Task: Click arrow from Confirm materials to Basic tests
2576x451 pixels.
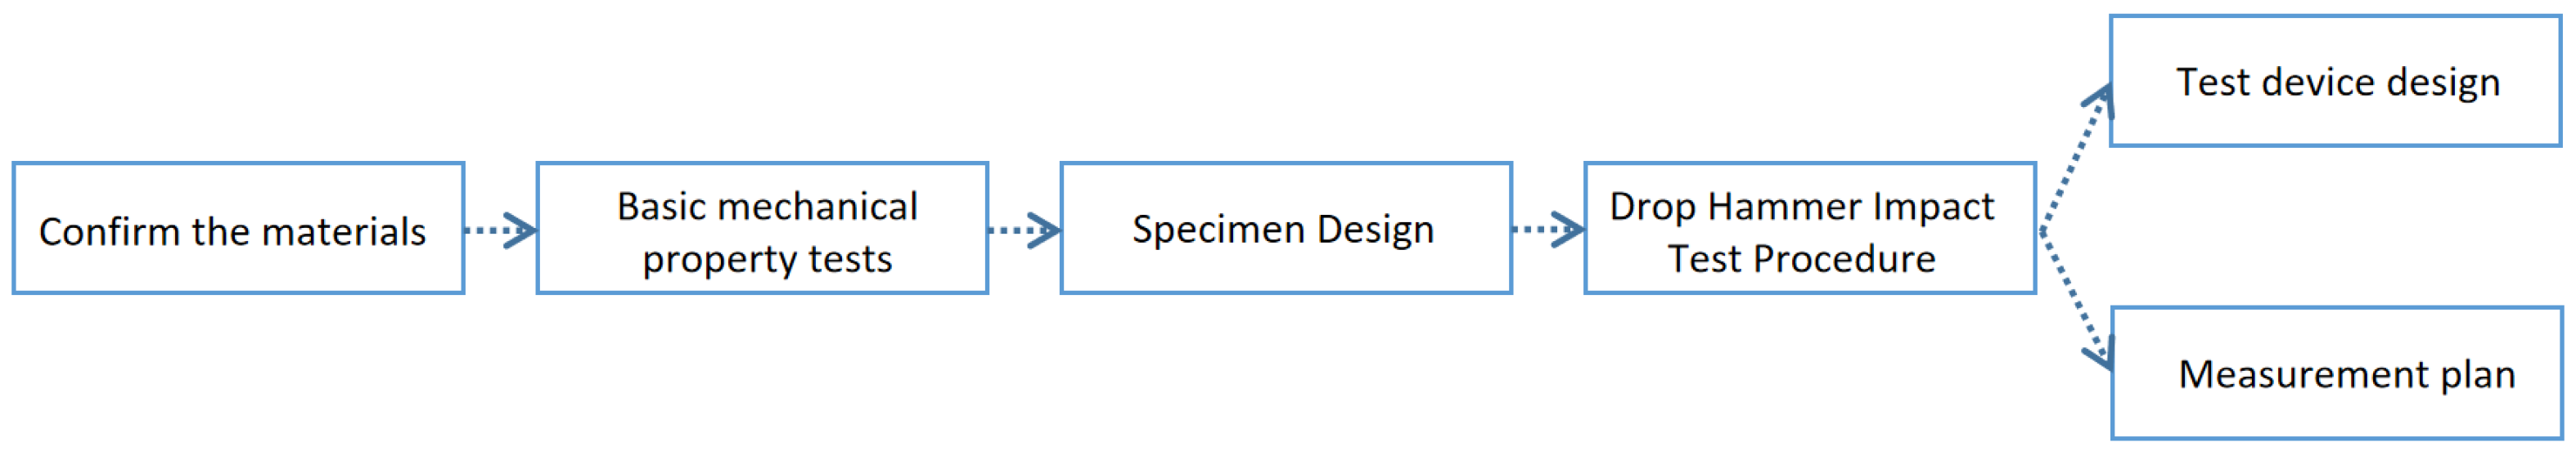Action: tap(500, 230)
